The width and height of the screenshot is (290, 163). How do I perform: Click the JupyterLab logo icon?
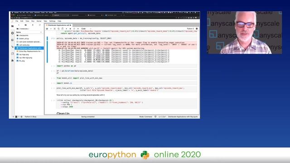(x=12, y=21)
